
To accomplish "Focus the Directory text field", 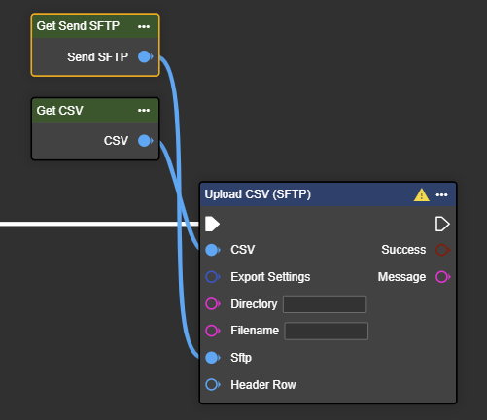I will 325,304.
